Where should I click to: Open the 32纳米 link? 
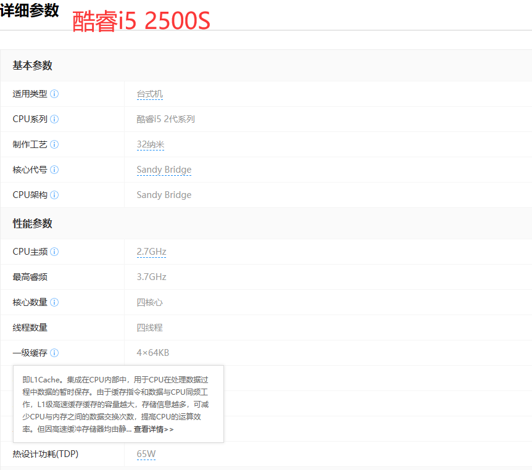[x=151, y=144]
